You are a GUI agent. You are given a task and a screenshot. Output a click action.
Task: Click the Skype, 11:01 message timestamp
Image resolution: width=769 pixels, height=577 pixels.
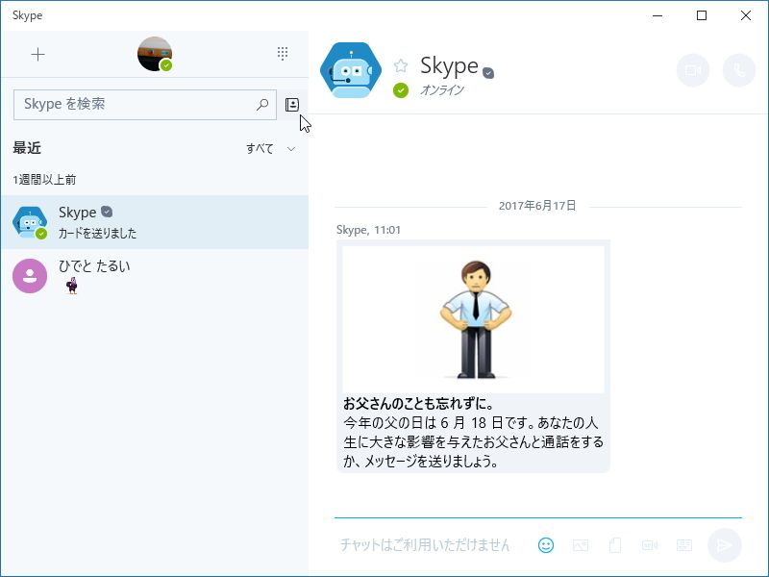(x=368, y=230)
